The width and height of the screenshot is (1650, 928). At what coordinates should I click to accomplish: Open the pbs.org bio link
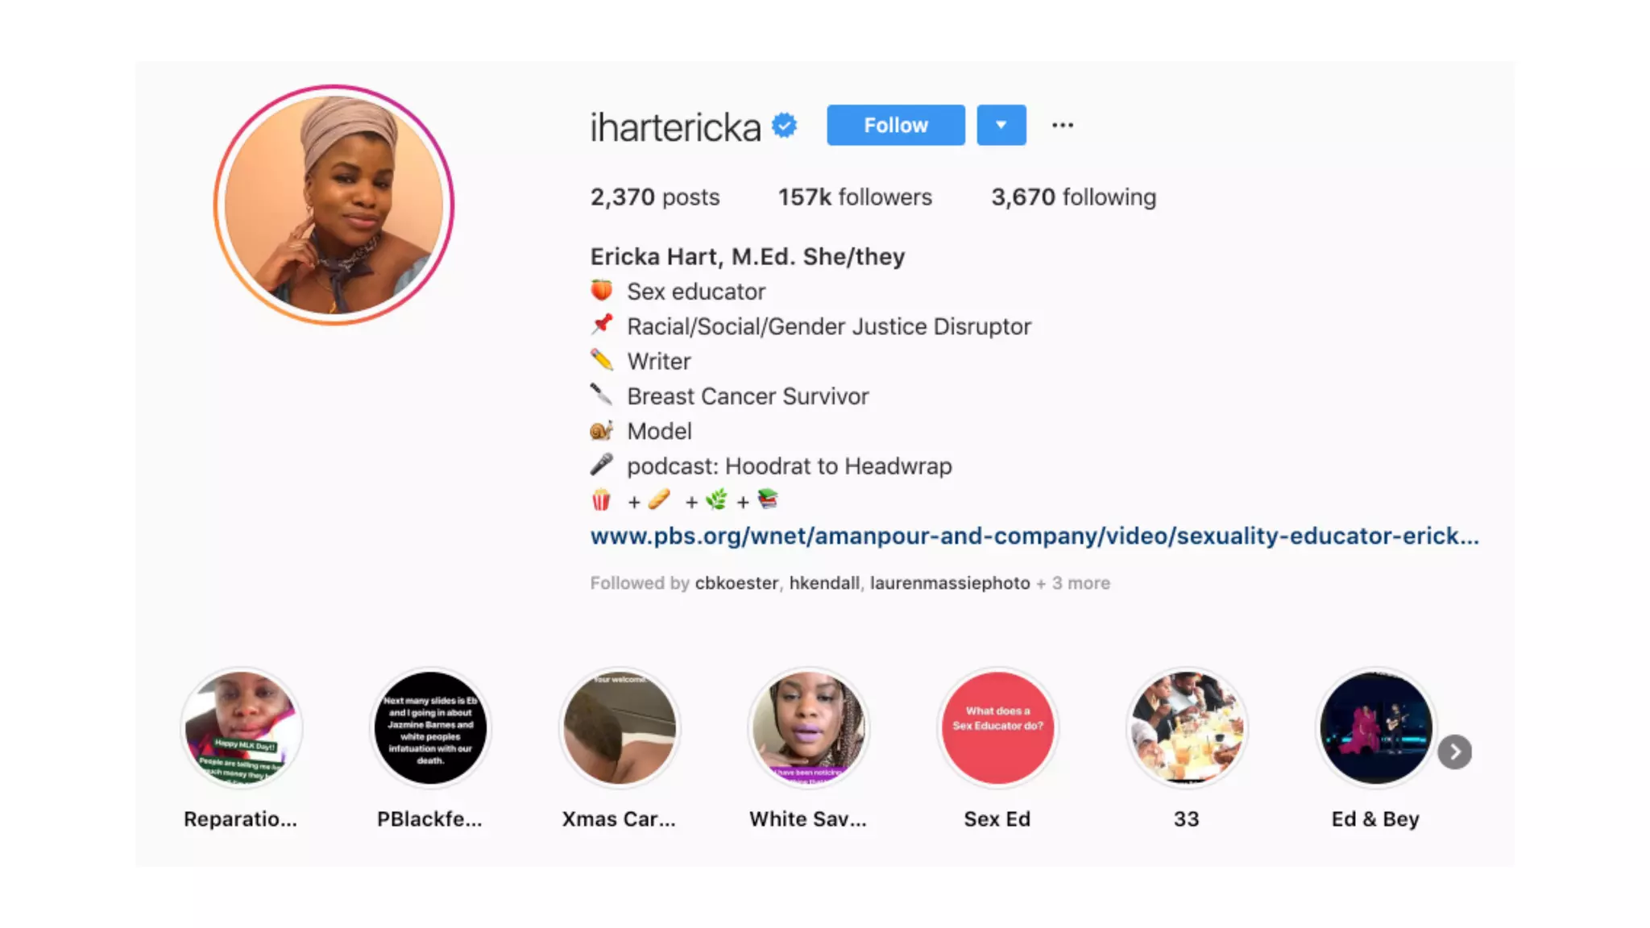(1034, 536)
